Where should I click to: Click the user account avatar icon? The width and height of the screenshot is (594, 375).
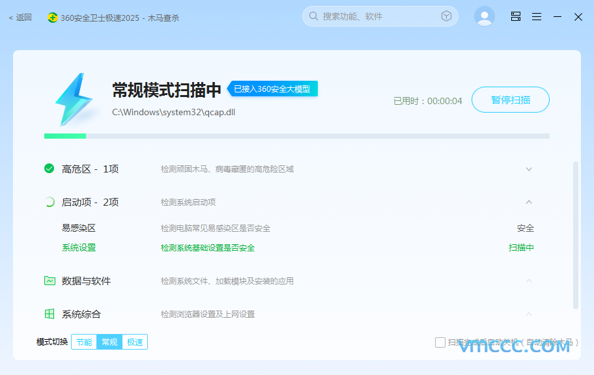485,17
